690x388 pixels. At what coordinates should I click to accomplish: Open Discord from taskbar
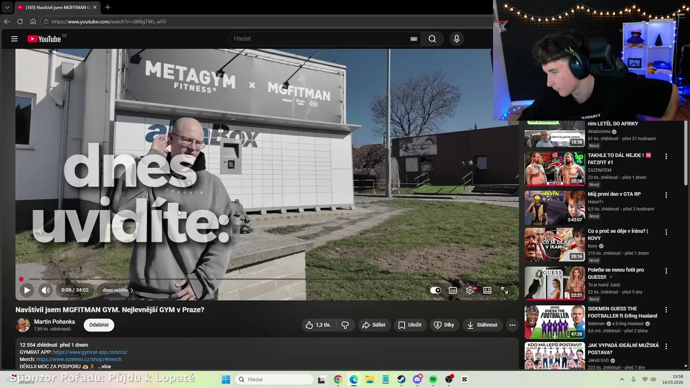(417, 379)
